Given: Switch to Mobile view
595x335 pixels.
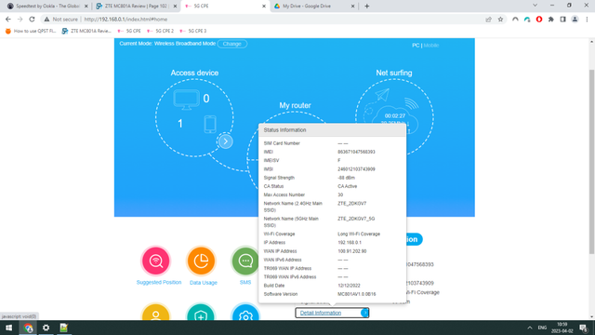Looking at the screenshot, I should point(431,46).
